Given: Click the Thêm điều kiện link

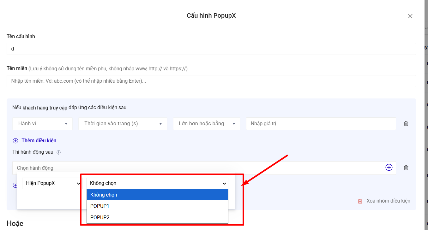Looking at the screenshot, I should (39, 141).
